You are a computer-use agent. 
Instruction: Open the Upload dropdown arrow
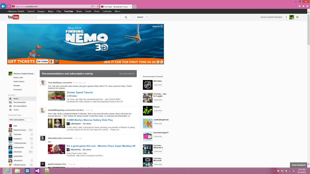(147, 17)
